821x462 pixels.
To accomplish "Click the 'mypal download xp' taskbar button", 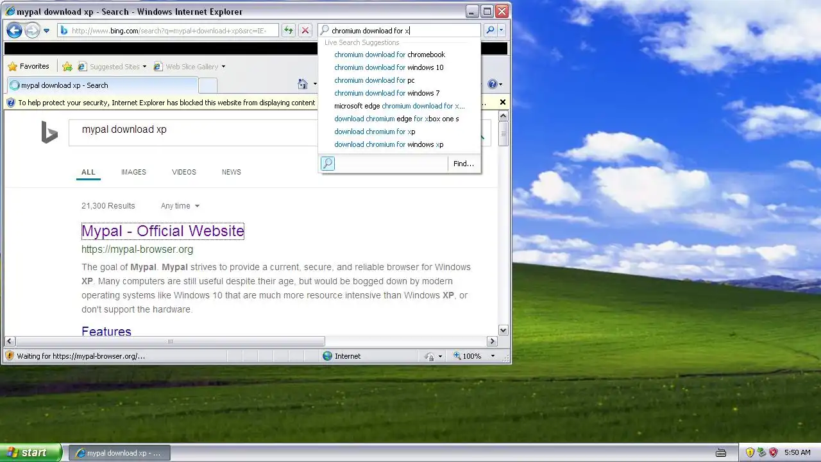I will (119, 453).
